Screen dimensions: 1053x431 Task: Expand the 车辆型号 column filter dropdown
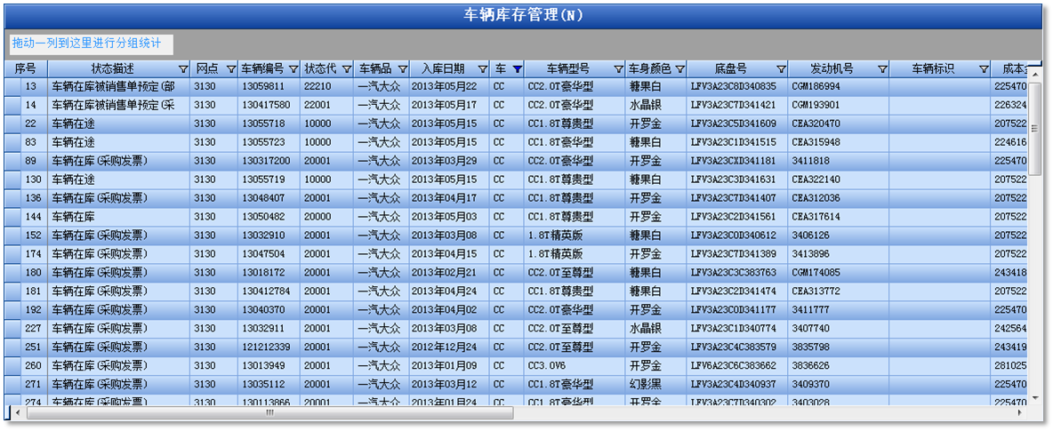[618, 69]
